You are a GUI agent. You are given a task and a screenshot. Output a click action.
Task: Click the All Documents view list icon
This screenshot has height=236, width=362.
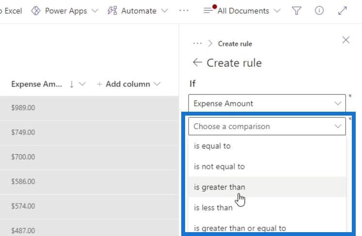208,11
